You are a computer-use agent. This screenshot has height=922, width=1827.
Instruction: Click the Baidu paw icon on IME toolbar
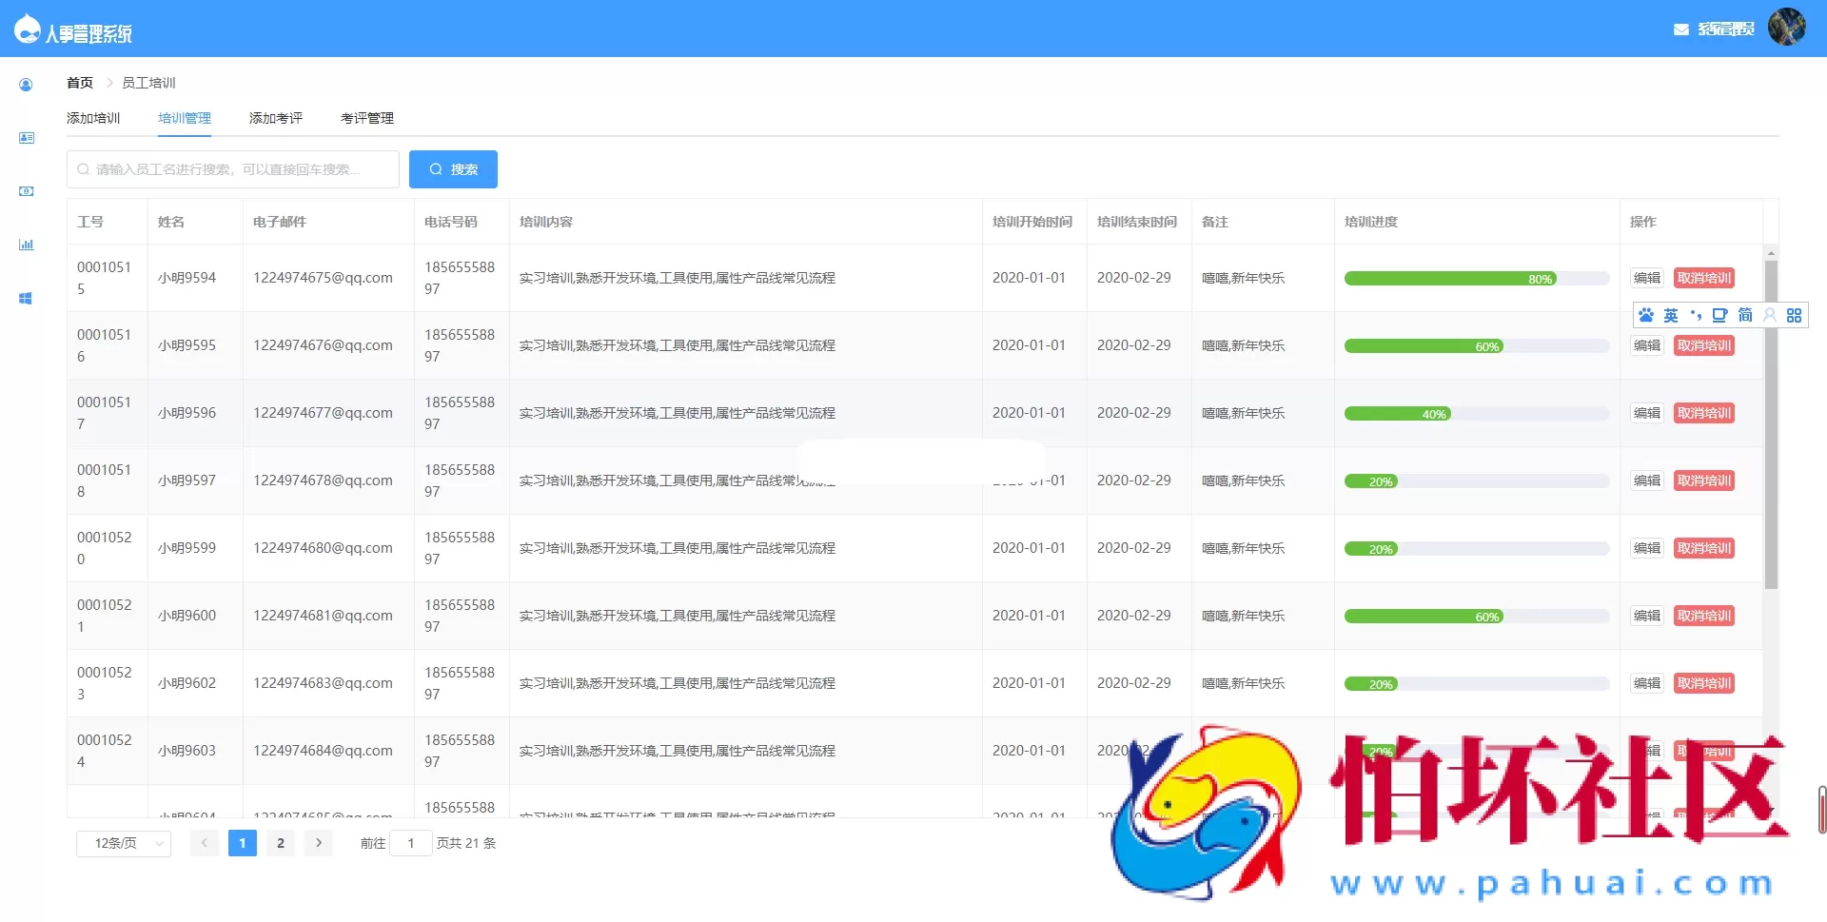coord(1646,315)
